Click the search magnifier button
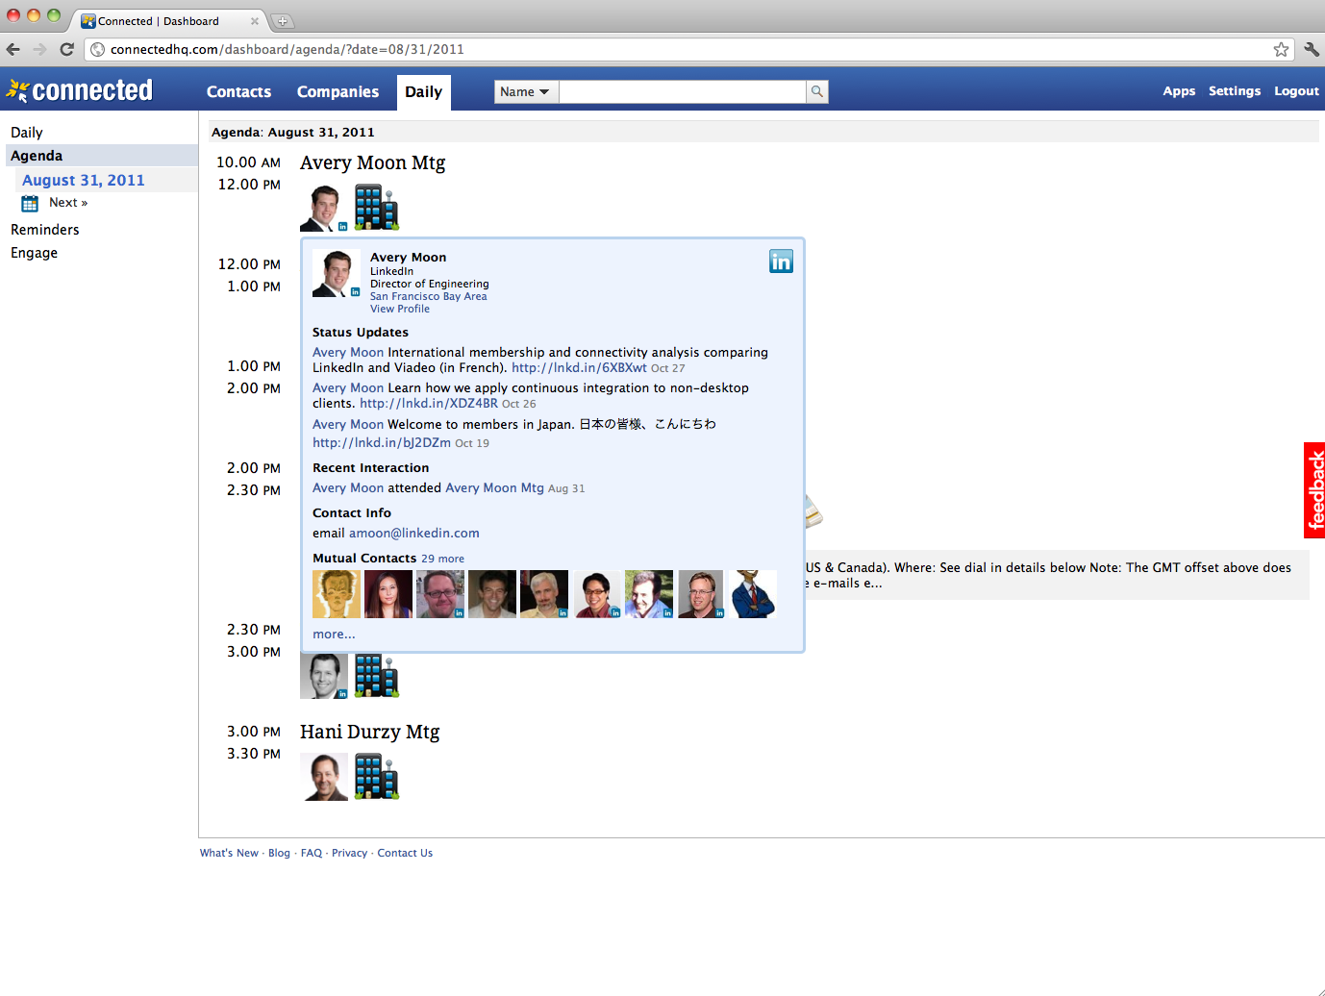 pos(817,91)
